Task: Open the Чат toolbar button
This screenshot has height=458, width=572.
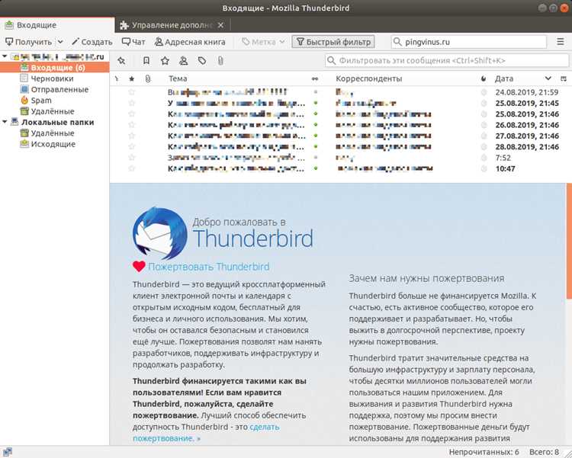Action: (x=133, y=42)
